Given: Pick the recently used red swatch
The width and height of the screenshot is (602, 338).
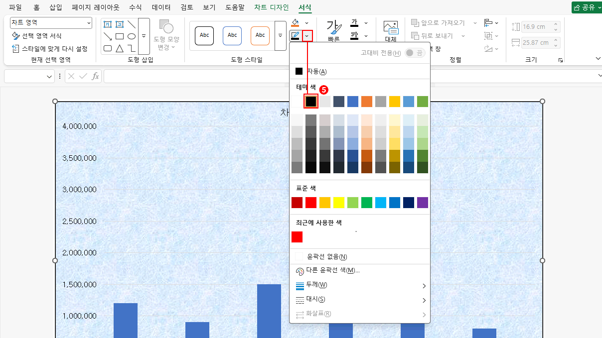Looking at the screenshot, I should 297,237.
